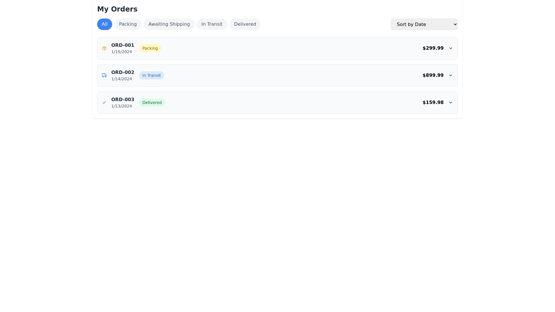555x312 pixels.
Task: Select the All filter tab
Action: pos(105,24)
